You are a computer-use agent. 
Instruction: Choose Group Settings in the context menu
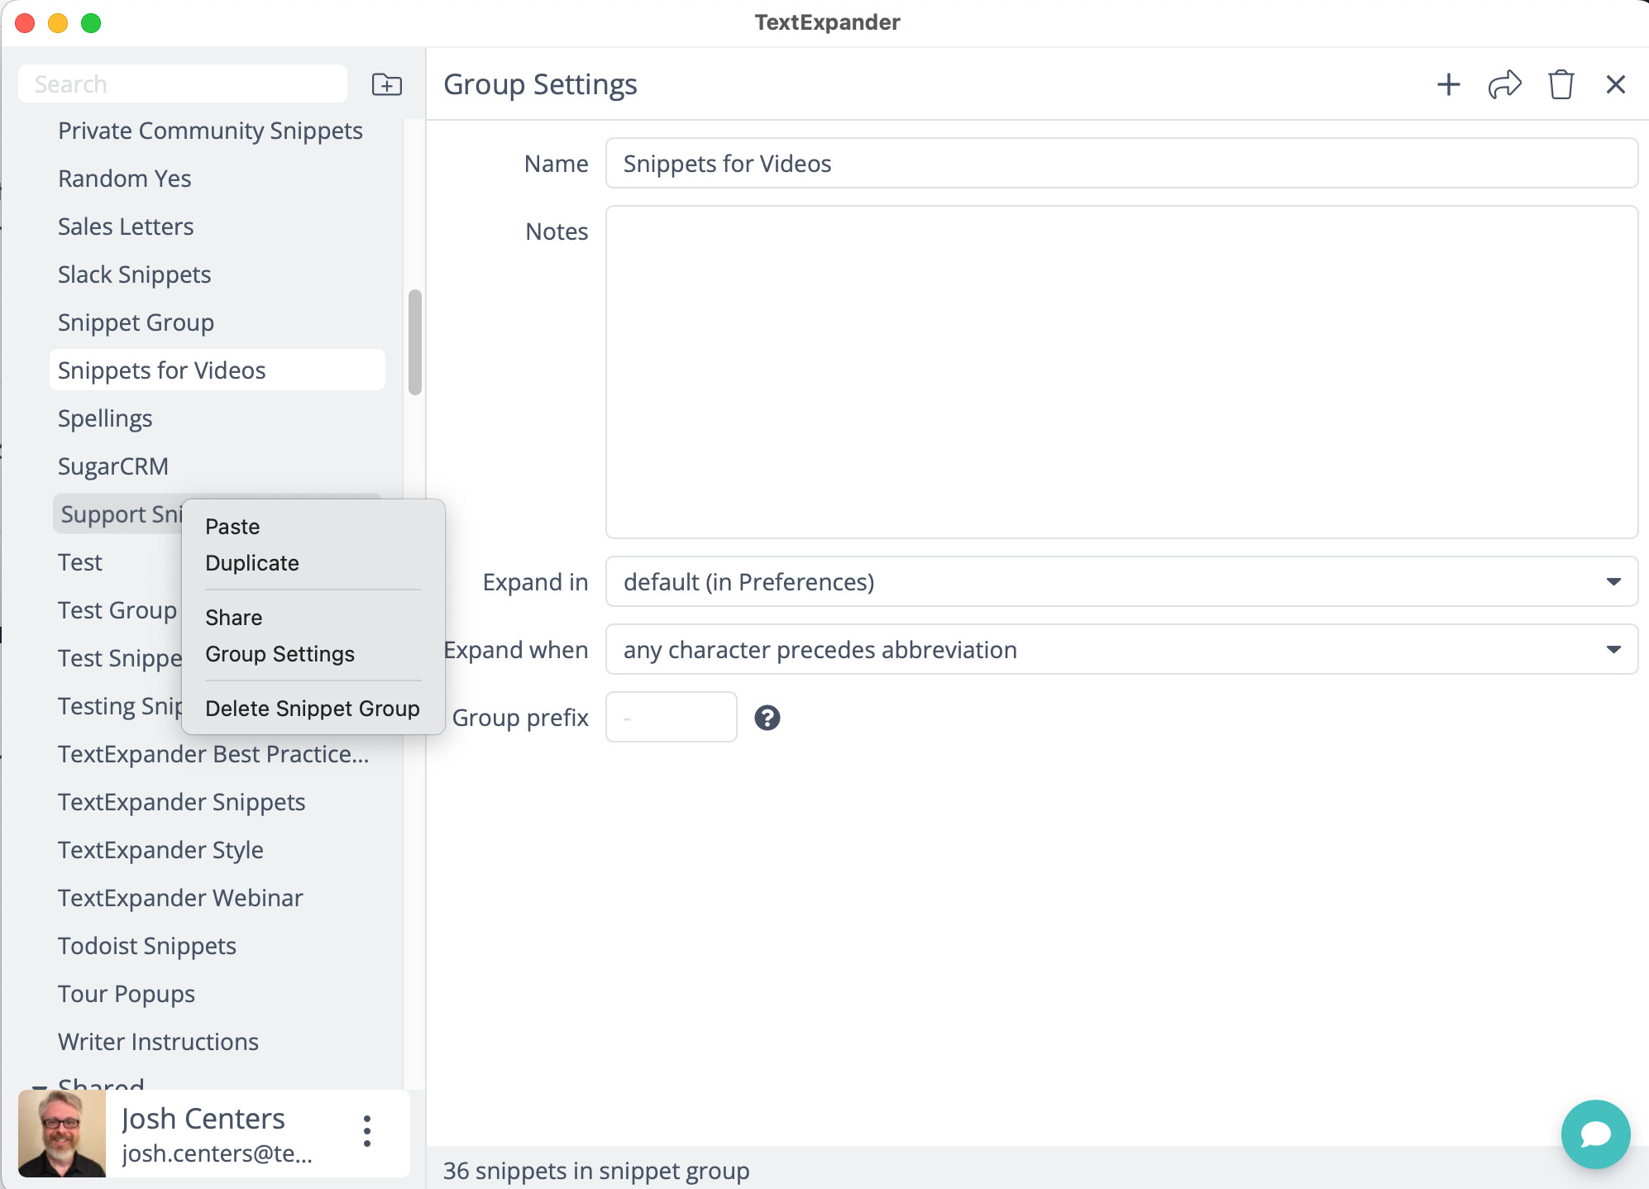click(x=280, y=654)
